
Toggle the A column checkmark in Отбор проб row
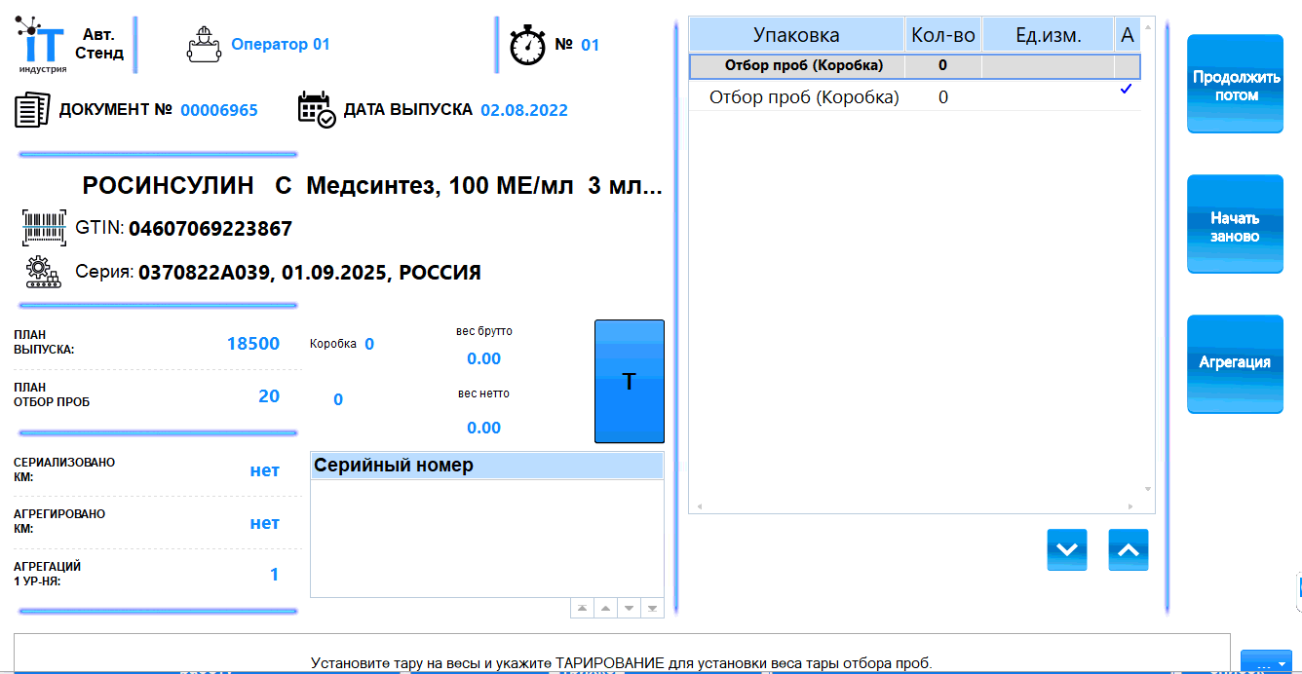coord(1127,90)
